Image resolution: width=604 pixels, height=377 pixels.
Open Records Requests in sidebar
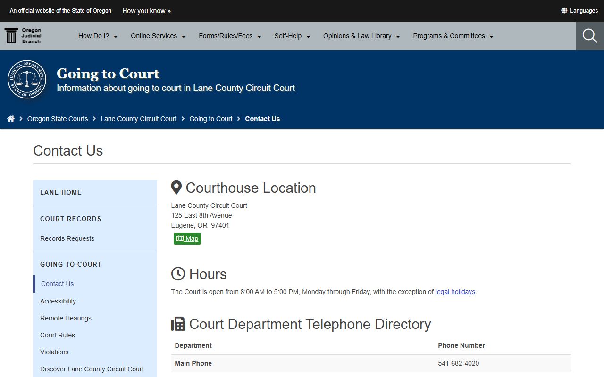(x=67, y=238)
